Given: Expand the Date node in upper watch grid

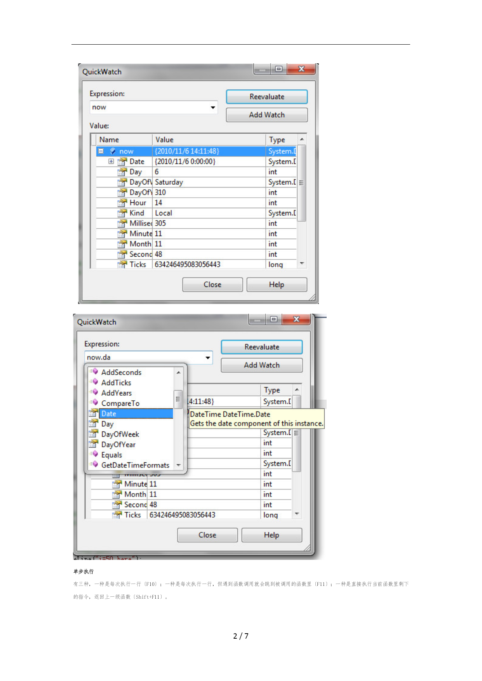Looking at the screenshot, I should tap(111, 162).
